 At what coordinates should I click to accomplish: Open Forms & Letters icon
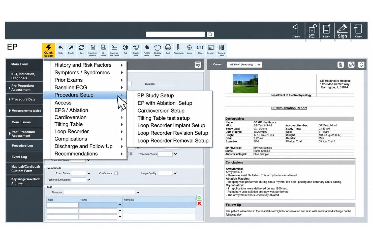(222, 50)
